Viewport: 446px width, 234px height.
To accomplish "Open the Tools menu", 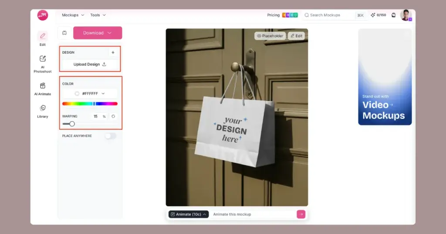I will click(98, 15).
